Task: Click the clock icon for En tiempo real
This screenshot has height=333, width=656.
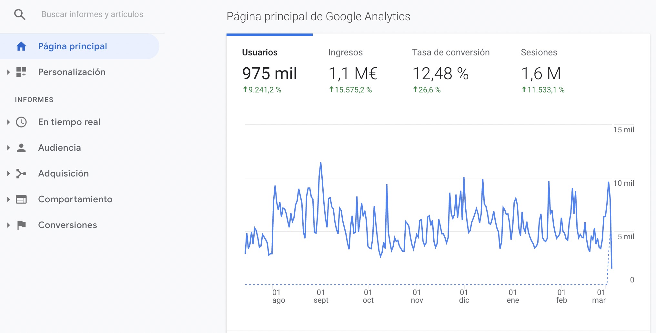Action: tap(21, 122)
